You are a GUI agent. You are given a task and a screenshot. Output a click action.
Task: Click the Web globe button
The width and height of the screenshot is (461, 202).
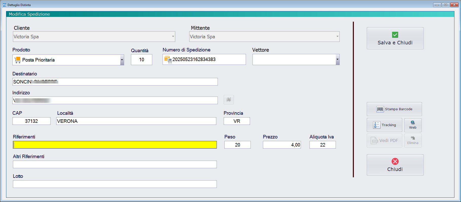[413, 125]
